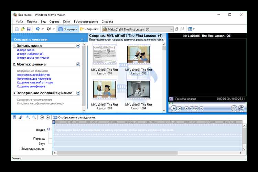Click the preview seek bar
The height and width of the screenshot is (172, 258).
click(207, 103)
